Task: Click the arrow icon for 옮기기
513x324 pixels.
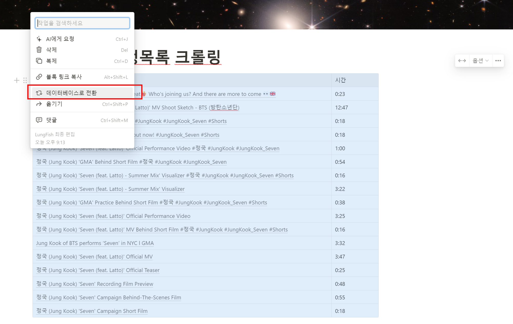Action: 39,104
